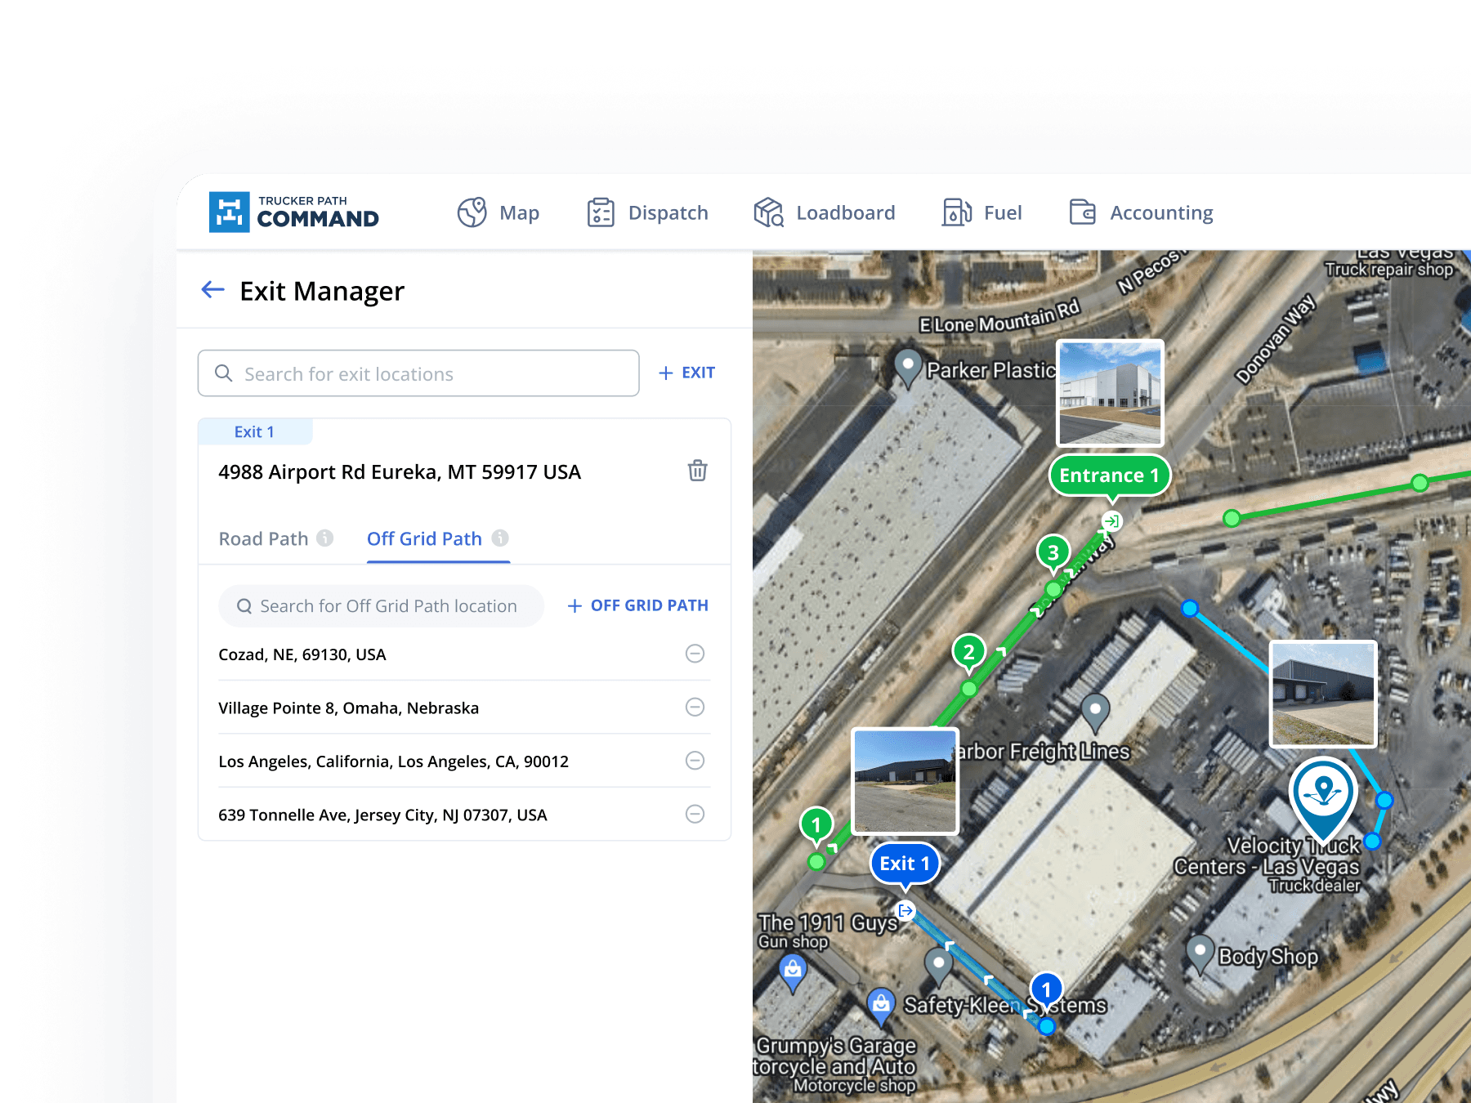This screenshot has height=1103, width=1471.
Task: Click the Parker Plastics map pin
Action: pos(908,367)
